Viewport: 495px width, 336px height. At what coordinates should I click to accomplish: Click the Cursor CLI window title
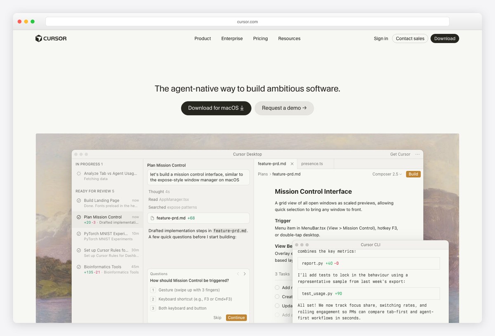370,245
